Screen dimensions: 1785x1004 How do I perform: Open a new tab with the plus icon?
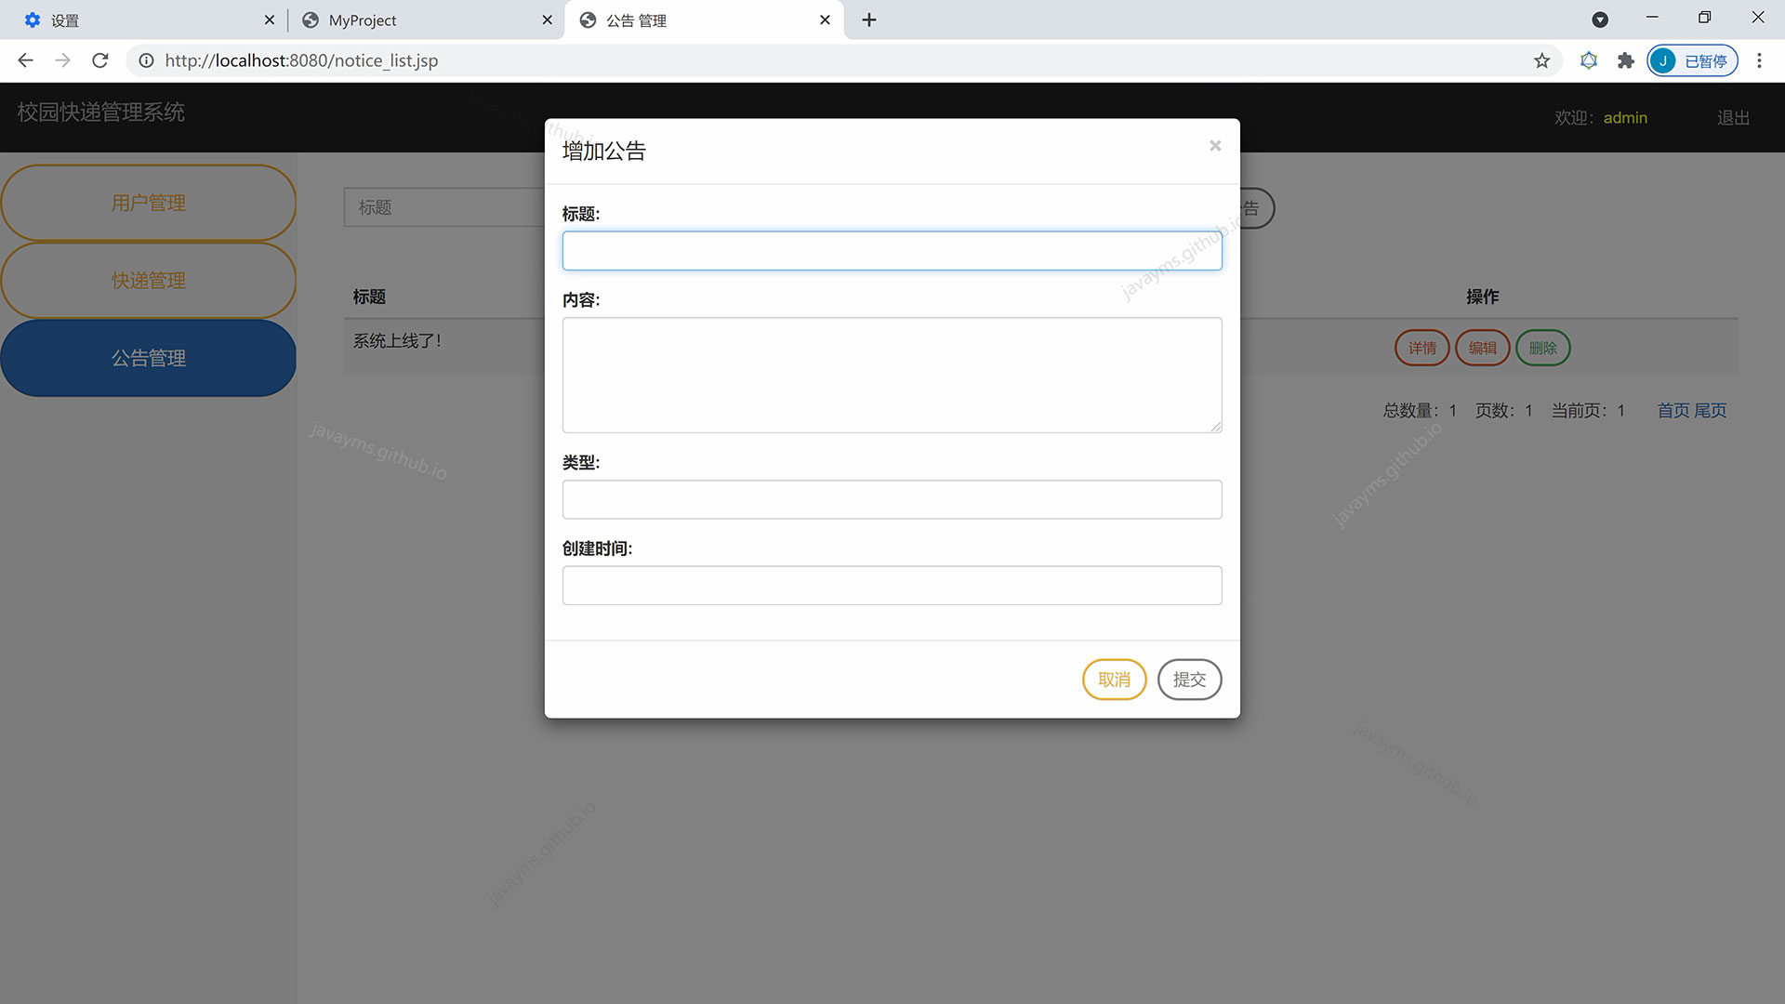point(868,20)
